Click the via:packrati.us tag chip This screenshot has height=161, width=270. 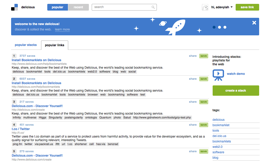click(x=44, y=144)
